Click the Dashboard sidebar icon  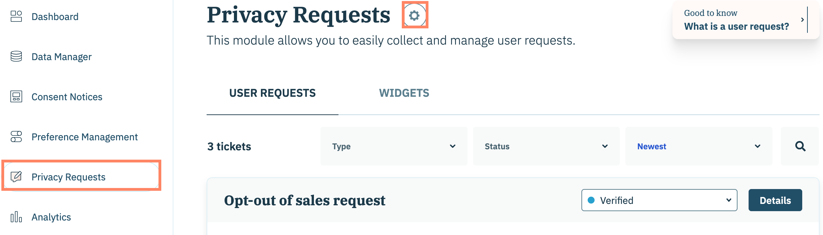pos(16,16)
